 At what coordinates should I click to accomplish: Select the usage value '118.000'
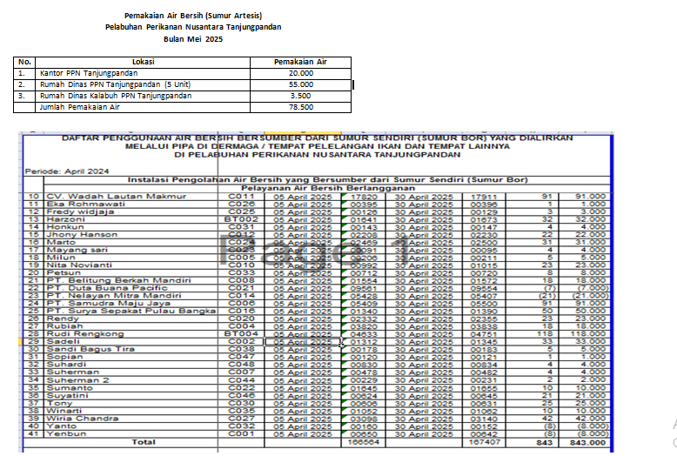tap(589, 334)
